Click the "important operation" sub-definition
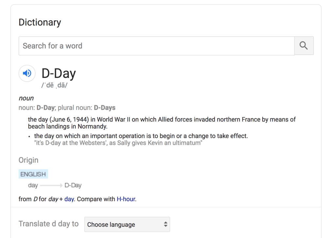This screenshot has width=335, height=238. point(141,136)
